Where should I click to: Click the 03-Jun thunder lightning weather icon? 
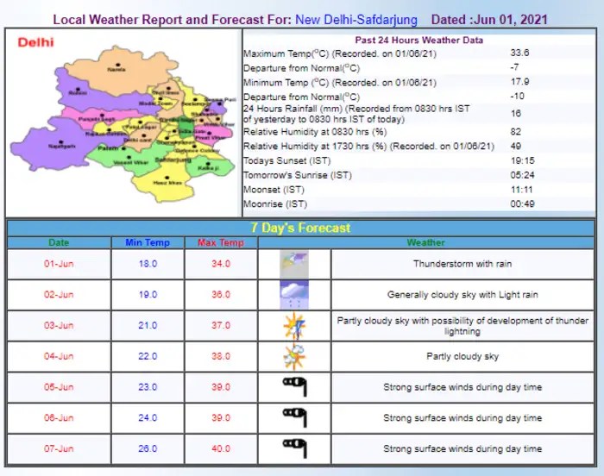click(x=294, y=326)
